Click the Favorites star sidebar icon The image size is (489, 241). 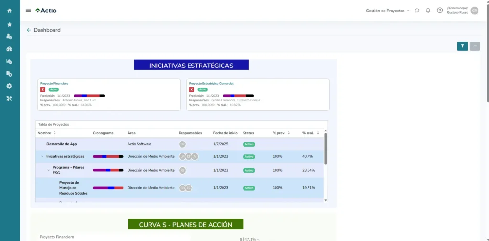point(10,24)
